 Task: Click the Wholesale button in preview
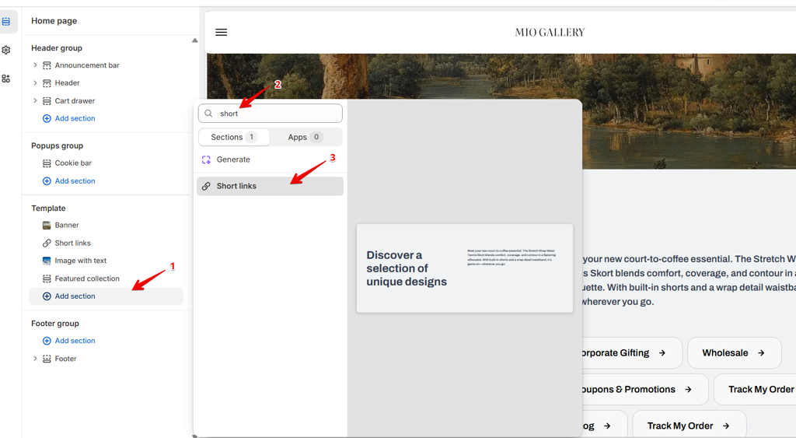[x=734, y=353]
